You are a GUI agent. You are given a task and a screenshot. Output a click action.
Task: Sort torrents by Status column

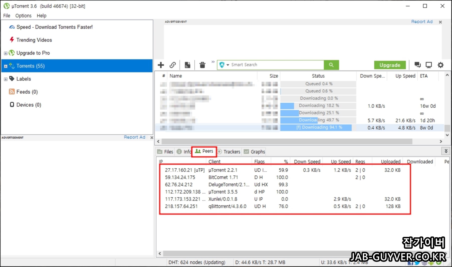(x=318, y=76)
